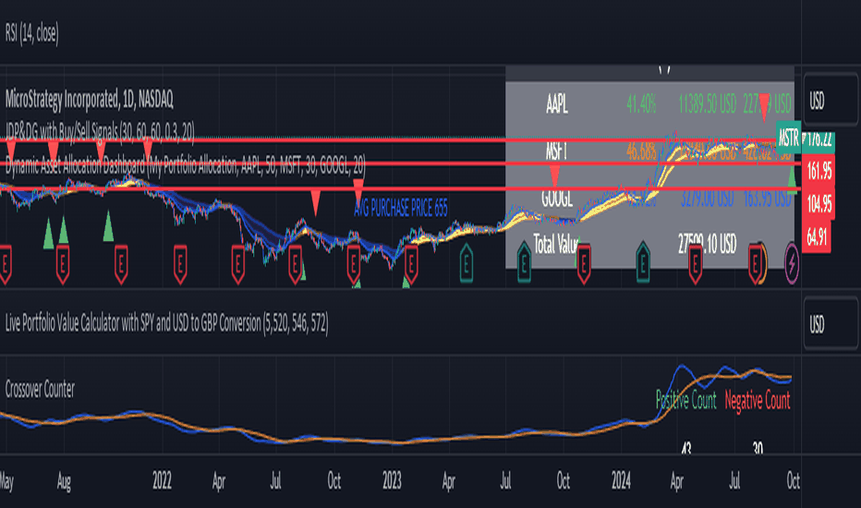Select the Crossover Counter indicator legend
861x508 pixels.
[x=40, y=390]
